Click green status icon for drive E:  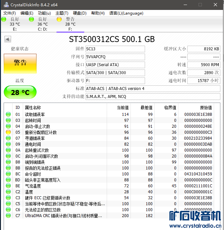4,19
